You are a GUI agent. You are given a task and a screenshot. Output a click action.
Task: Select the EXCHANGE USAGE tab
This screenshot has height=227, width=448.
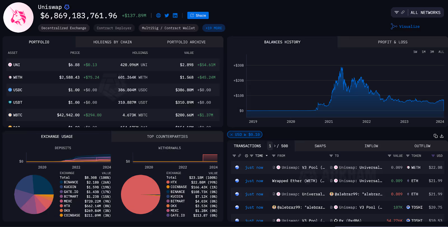coord(57,136)
